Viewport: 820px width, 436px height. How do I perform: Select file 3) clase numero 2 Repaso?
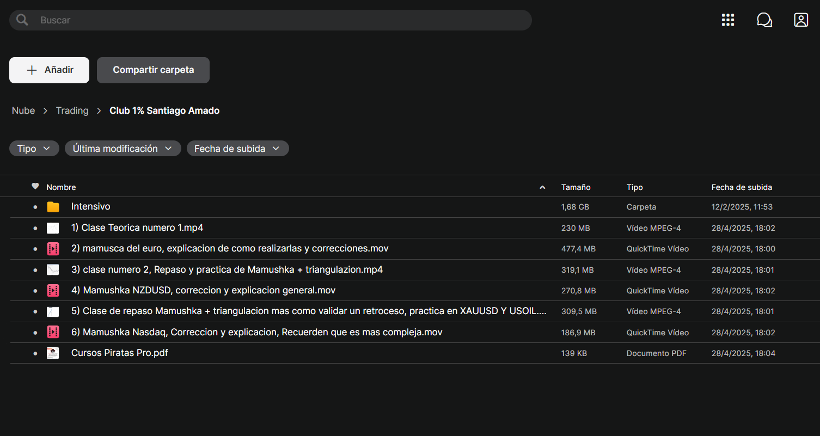[227, 269]
